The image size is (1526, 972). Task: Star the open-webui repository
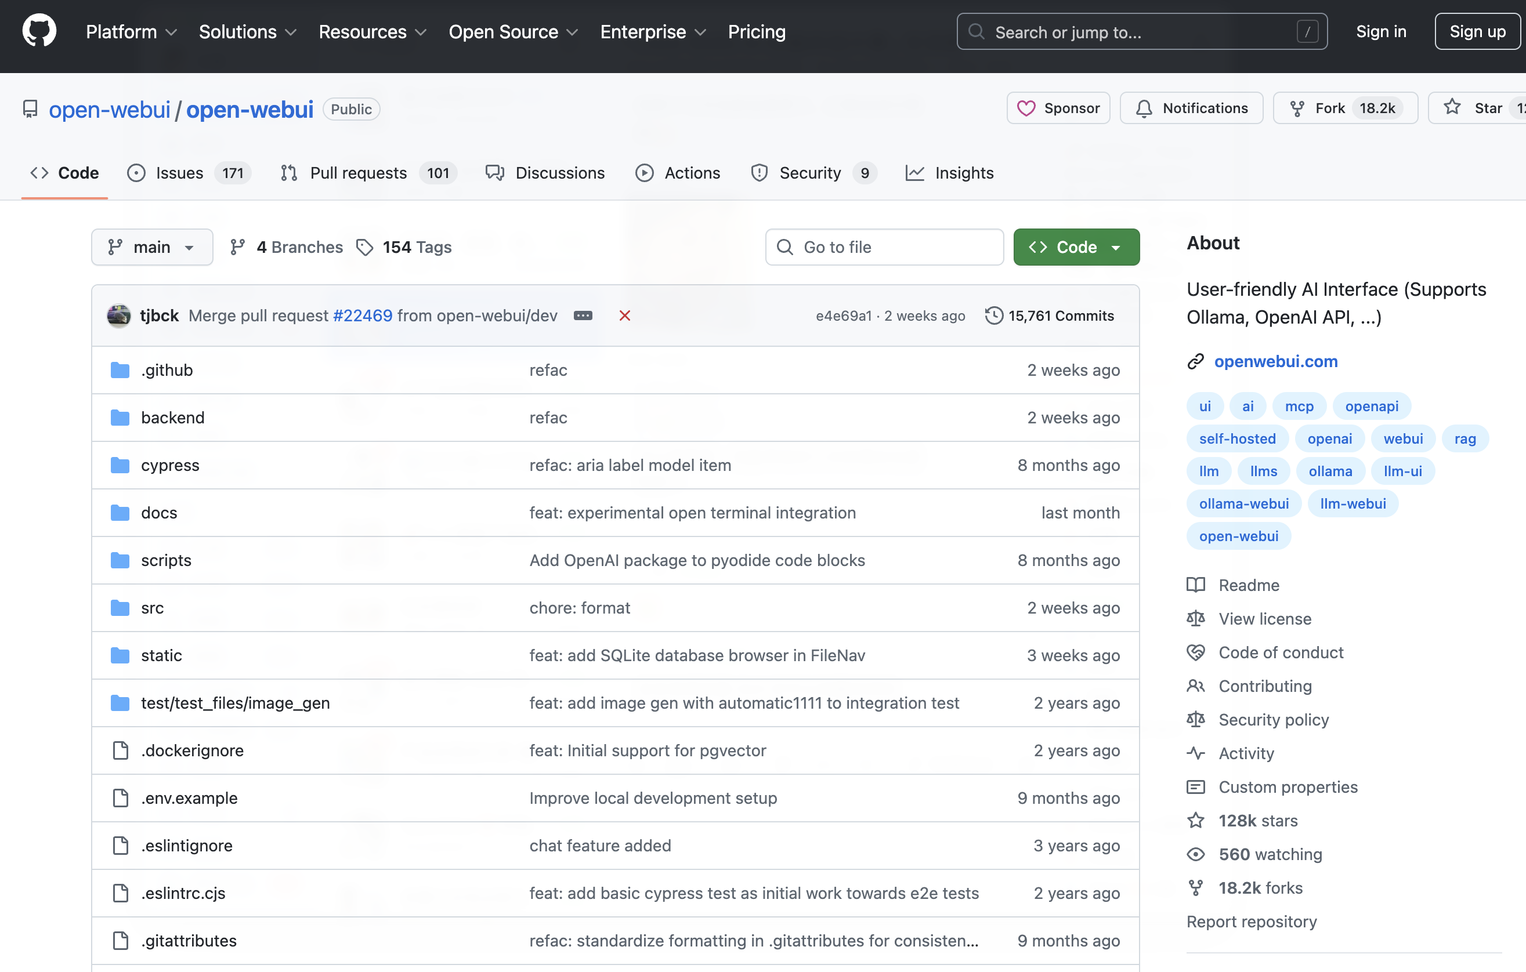[x=1476, y=108]
